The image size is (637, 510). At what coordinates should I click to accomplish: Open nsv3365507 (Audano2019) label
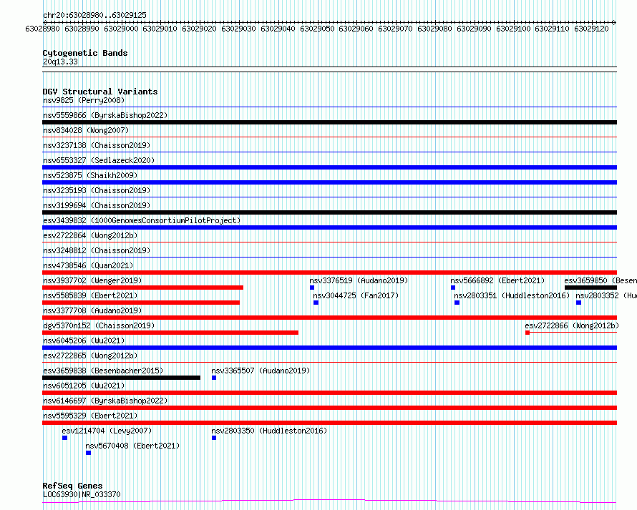(261, 371)
